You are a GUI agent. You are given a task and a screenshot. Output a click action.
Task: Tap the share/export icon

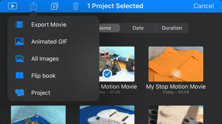coord(33,6)
